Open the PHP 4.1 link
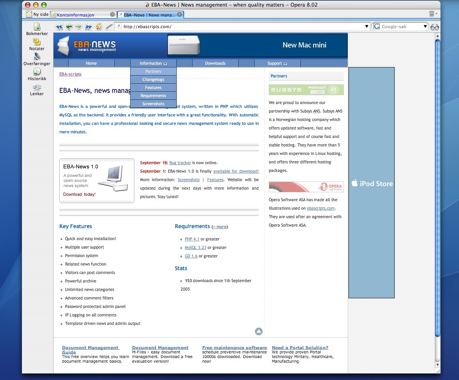Image resolution: width=459 pixels, height=380 pixels. 192,239
